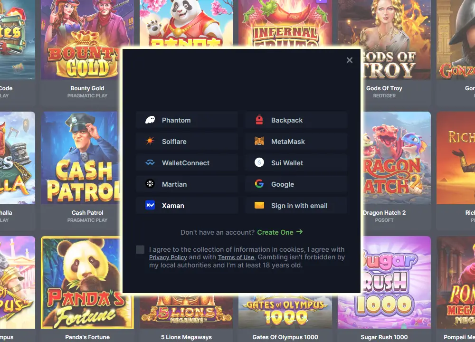Click PRAGMATIC PLAY under Bounty Gold
This screenshot has width=475, height=342.
pos(87,96)
